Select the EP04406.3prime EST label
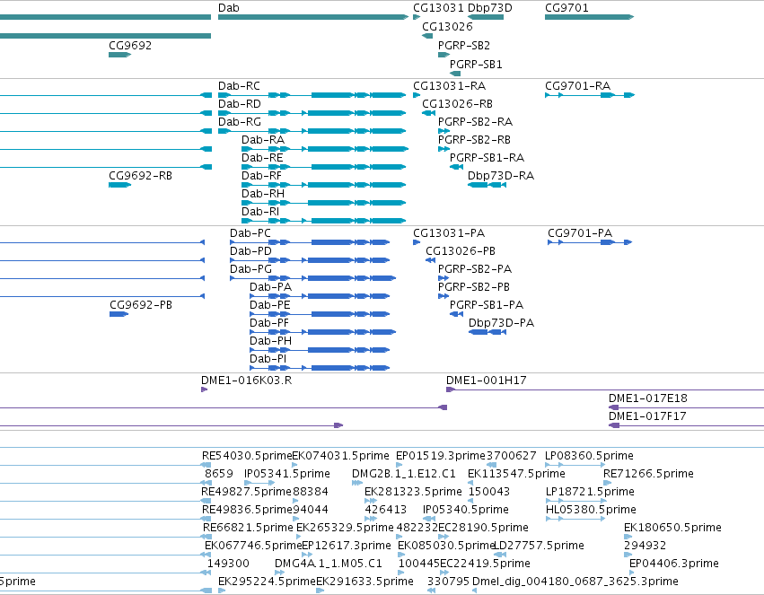Viewport: 764px width, 595px height. point(674,564)
